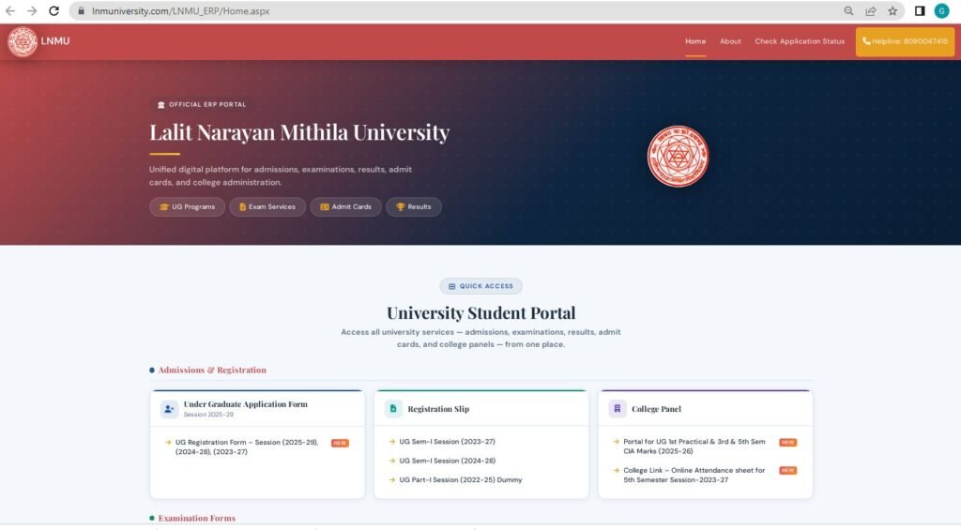Viewport: 961px width, 530px height.
Task: Click the College Panel card icon
Action: (x=618, y=408)
